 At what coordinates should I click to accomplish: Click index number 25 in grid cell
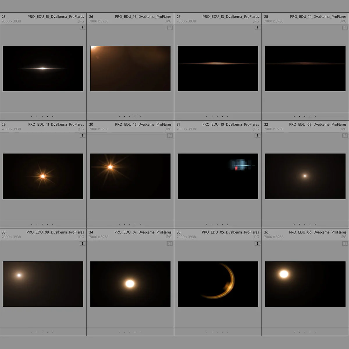pyautogui.click(x=3, y=17)
